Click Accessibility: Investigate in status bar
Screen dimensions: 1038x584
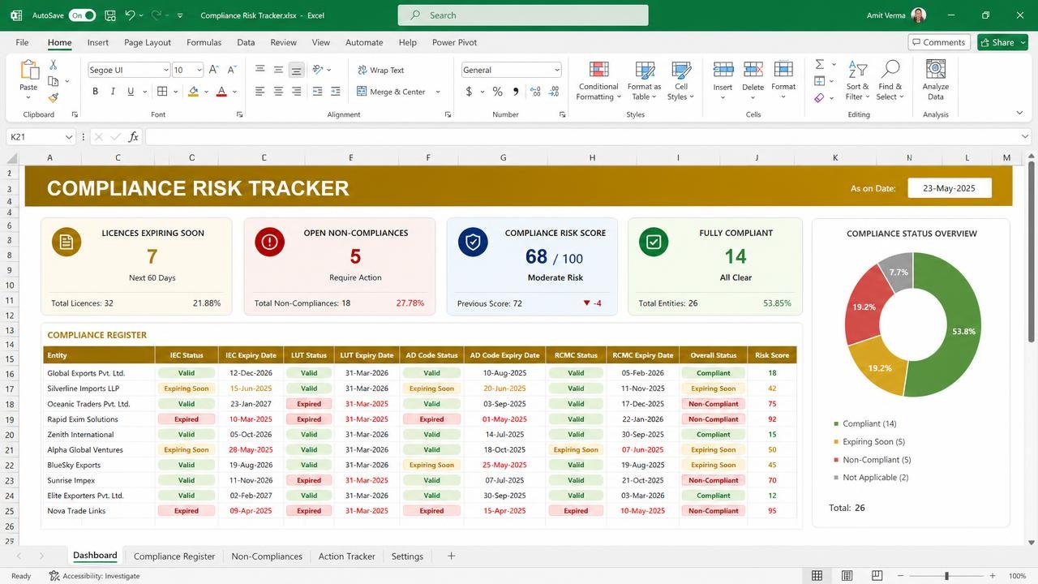point(94,576)
